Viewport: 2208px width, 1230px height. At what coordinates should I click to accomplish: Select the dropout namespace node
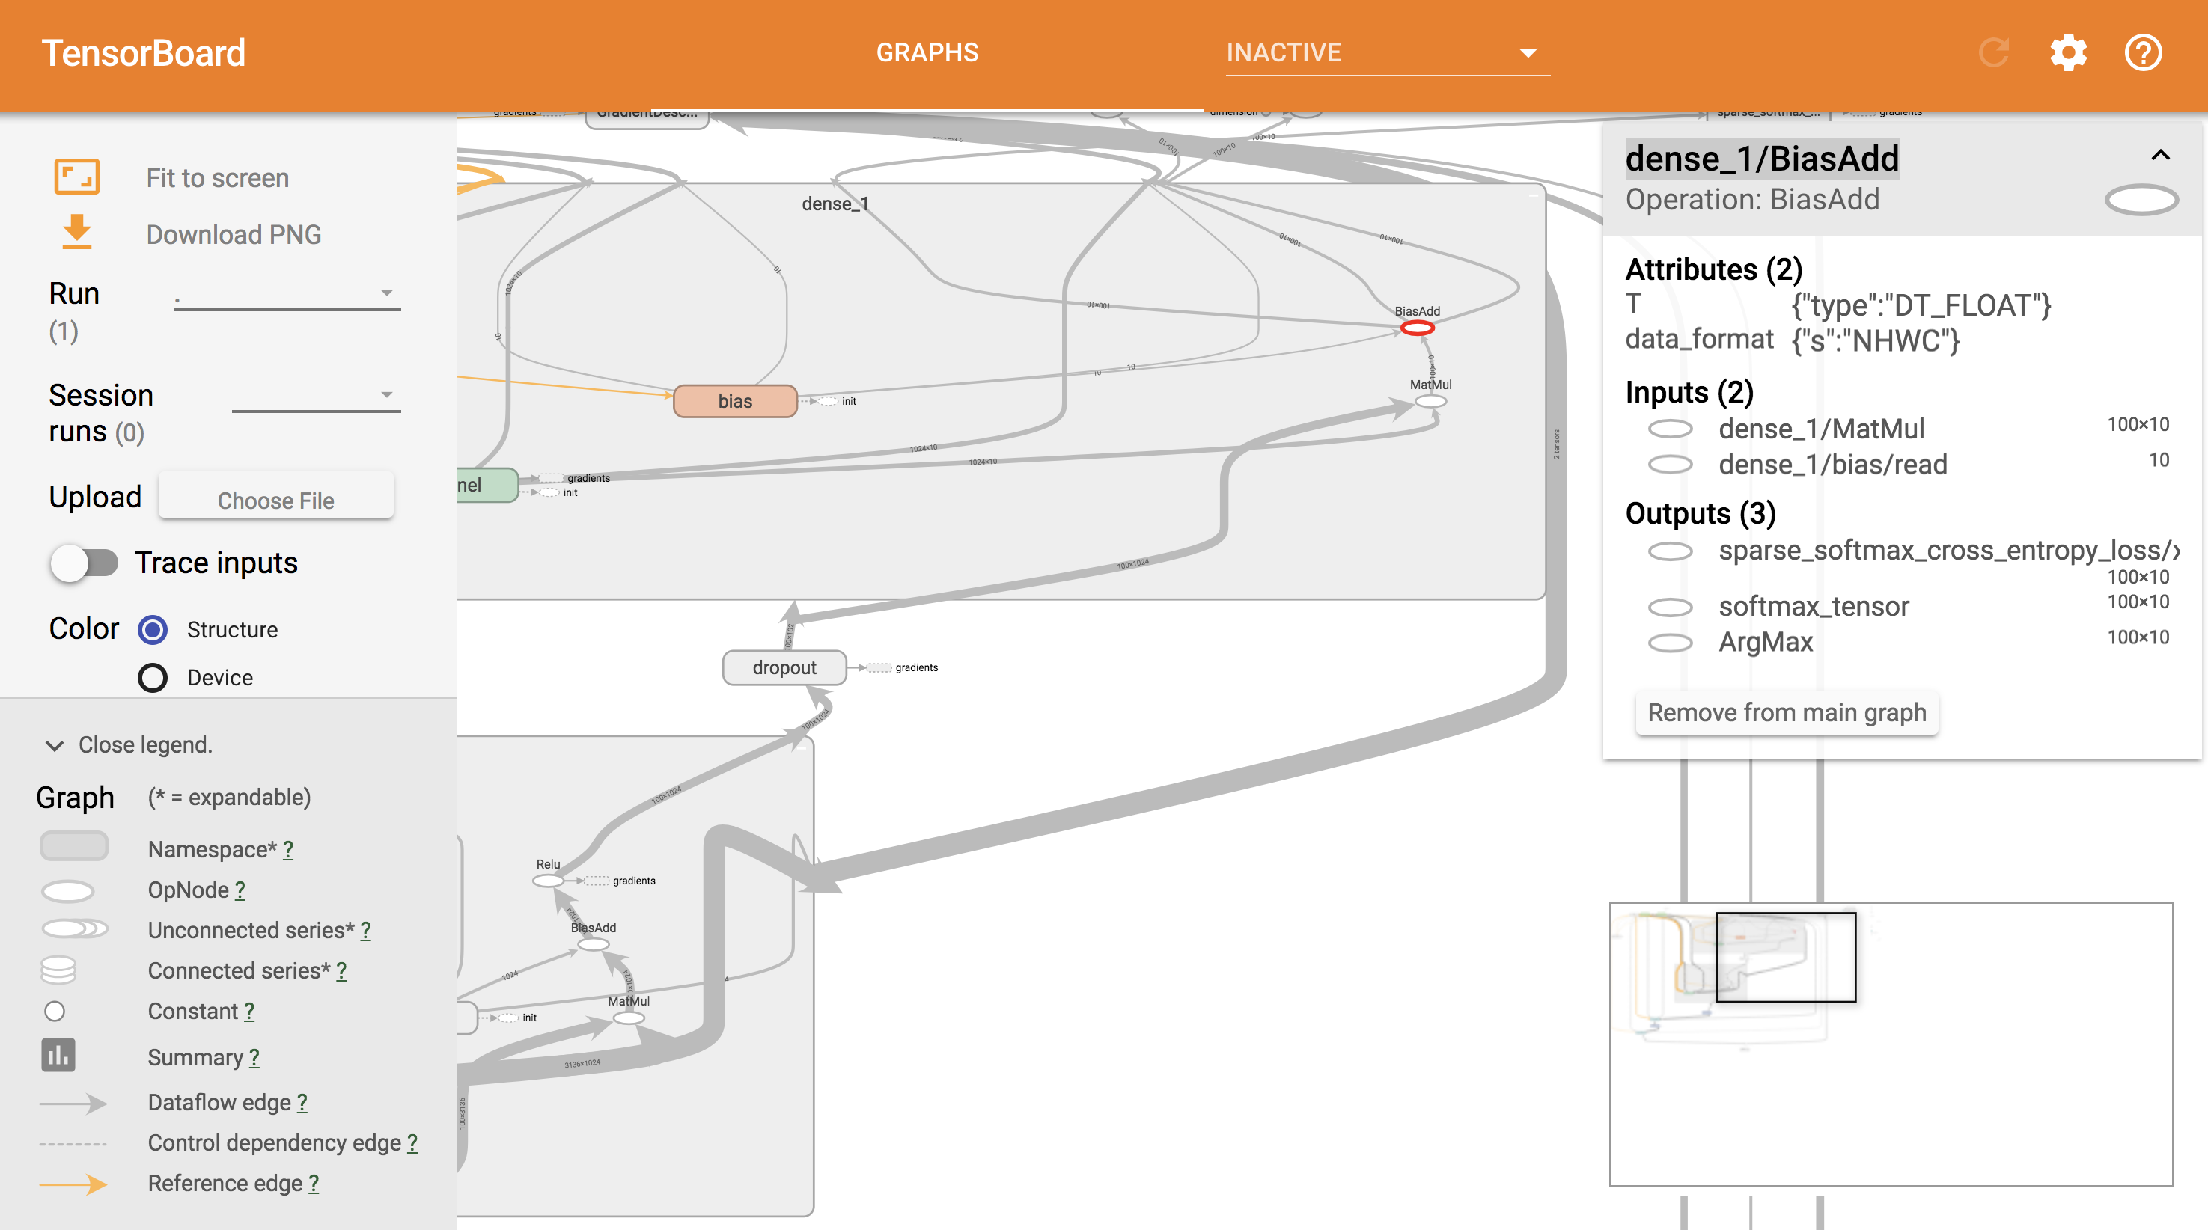coord(784,667)
